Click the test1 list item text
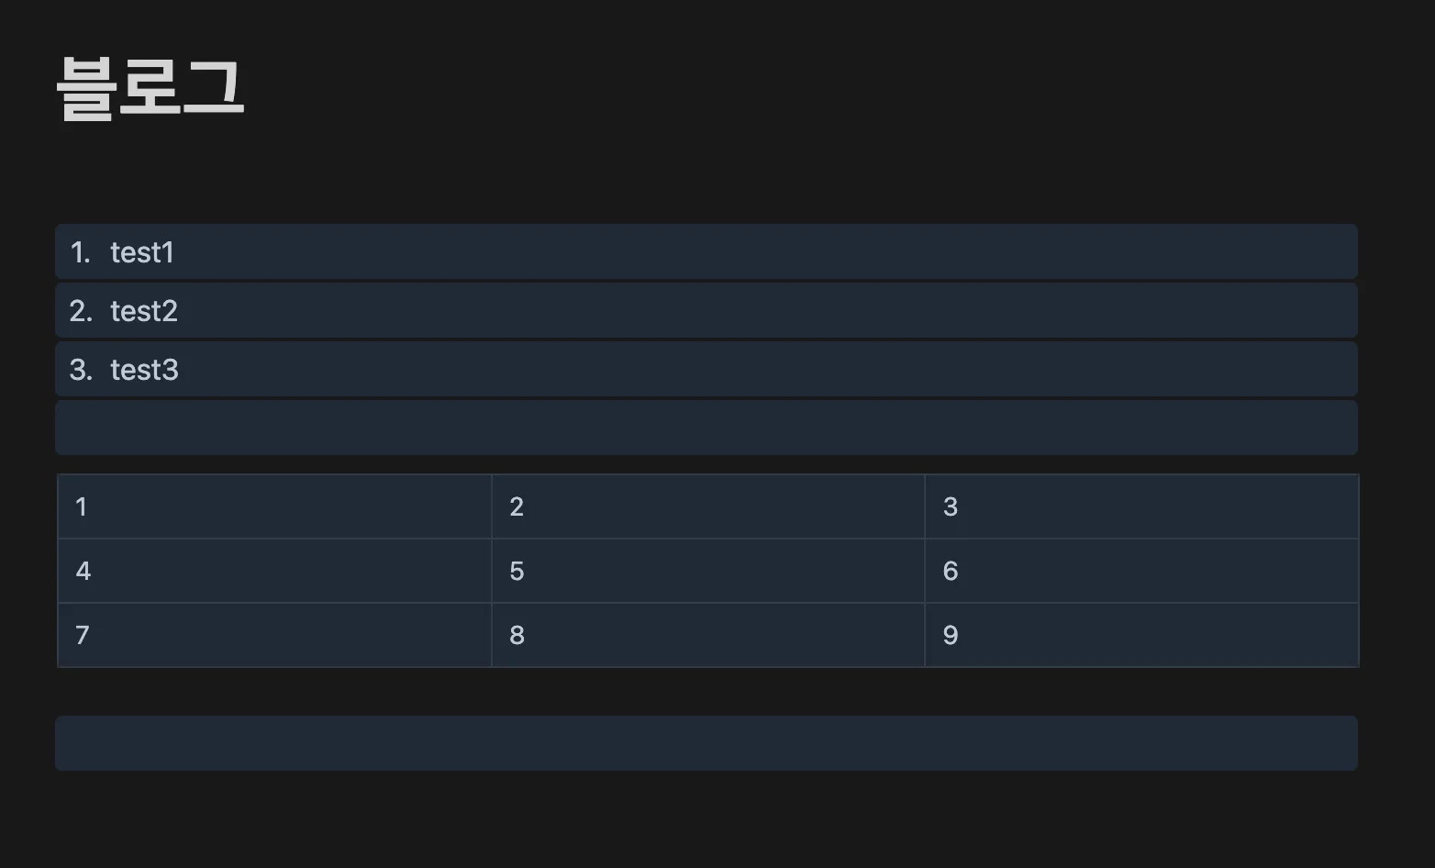The image size is (1435, 868). click(142, 252)
